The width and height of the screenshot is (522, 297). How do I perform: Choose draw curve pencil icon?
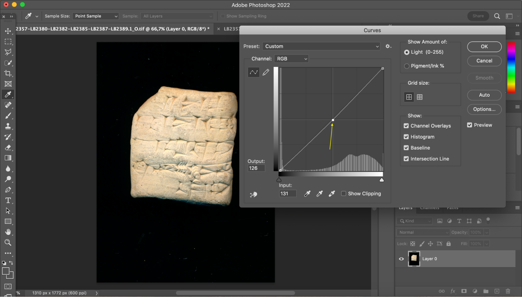coord(266,72)
